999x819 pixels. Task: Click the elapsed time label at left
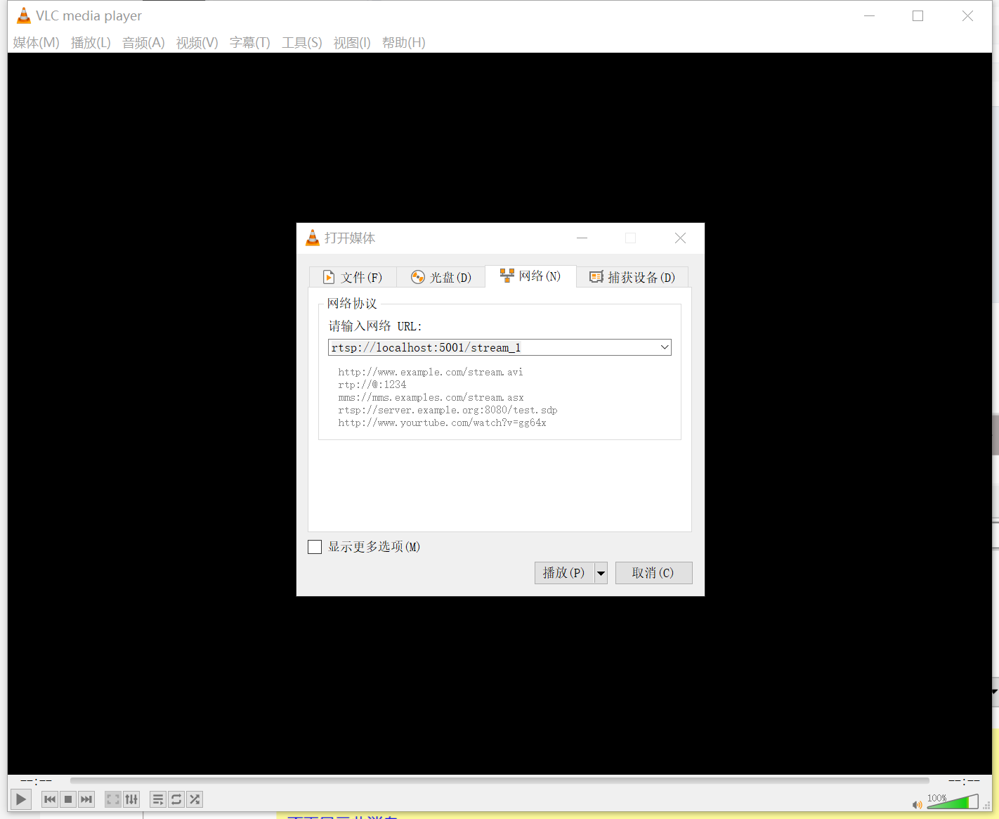[x=36, y=780]
